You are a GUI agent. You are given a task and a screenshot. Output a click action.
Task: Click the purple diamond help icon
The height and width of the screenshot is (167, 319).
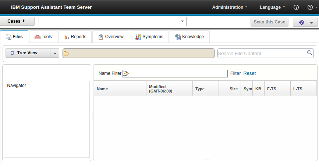302,22
